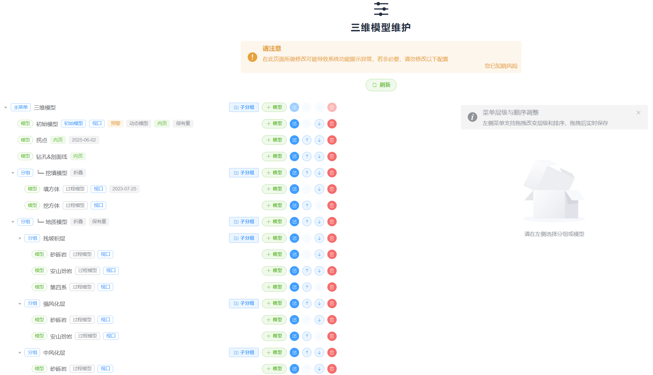Collapse the 挖填模型 group

coord(13,173)
